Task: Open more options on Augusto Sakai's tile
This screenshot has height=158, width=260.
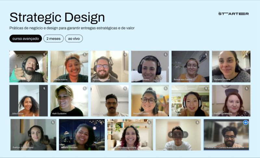Action: coord(185,135)
